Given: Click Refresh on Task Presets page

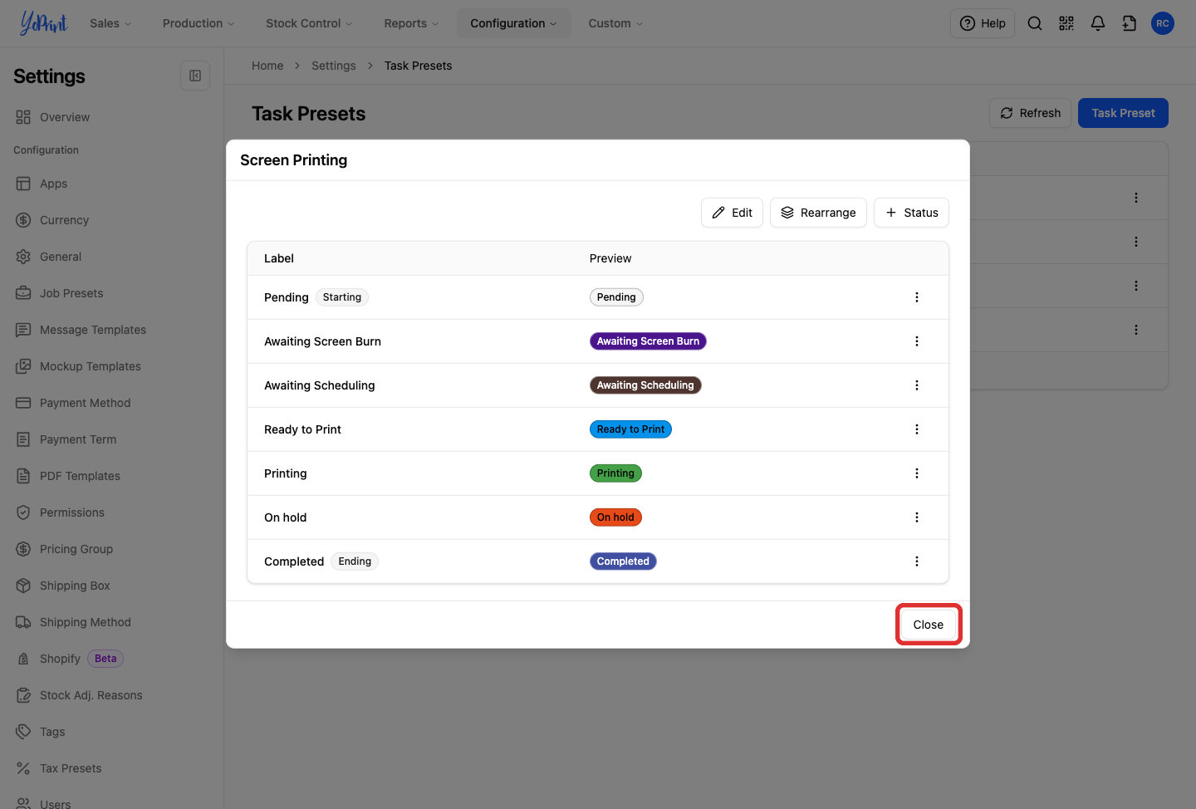Looking at the screenshot, I should [1030, 113].
